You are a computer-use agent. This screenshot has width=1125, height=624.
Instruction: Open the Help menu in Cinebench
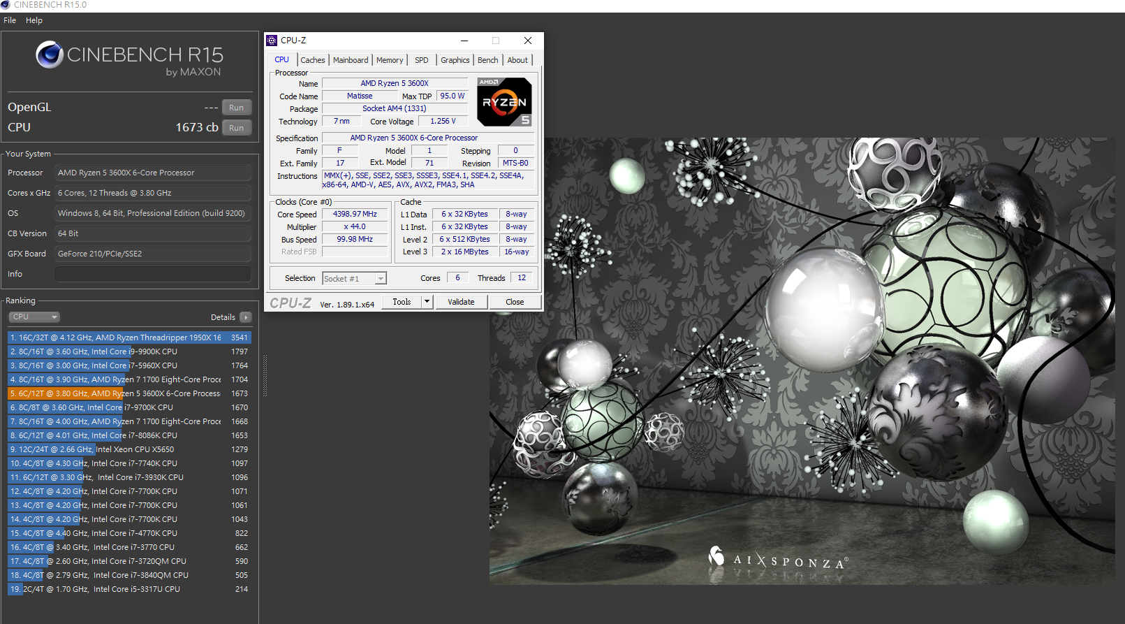click(x=34, y=20)
